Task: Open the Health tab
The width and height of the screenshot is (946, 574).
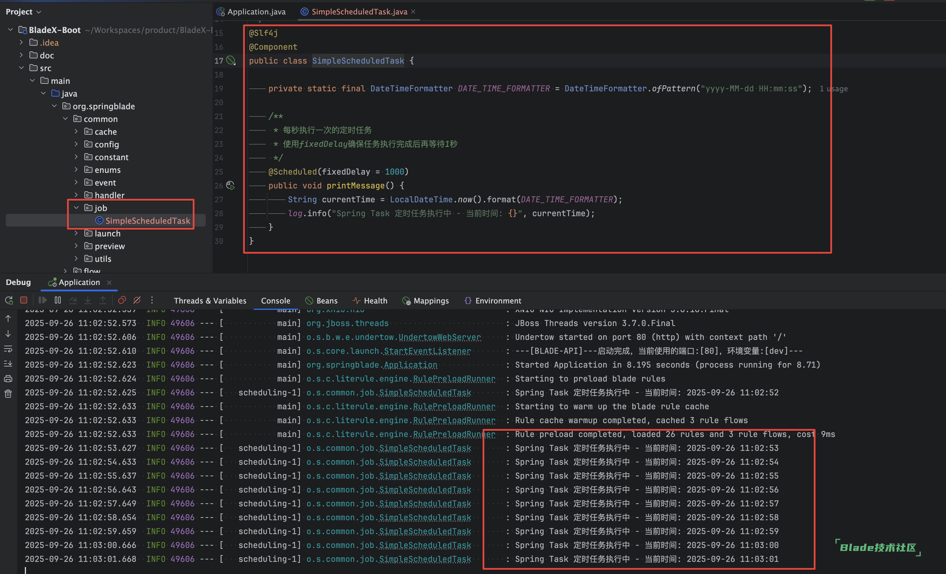Action: pos(370,301)
